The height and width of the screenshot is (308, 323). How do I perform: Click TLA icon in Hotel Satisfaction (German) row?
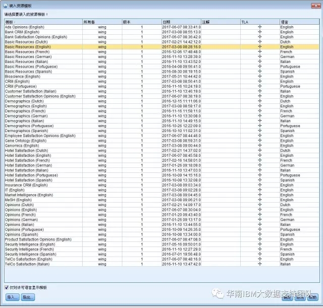tap(260, 165)
